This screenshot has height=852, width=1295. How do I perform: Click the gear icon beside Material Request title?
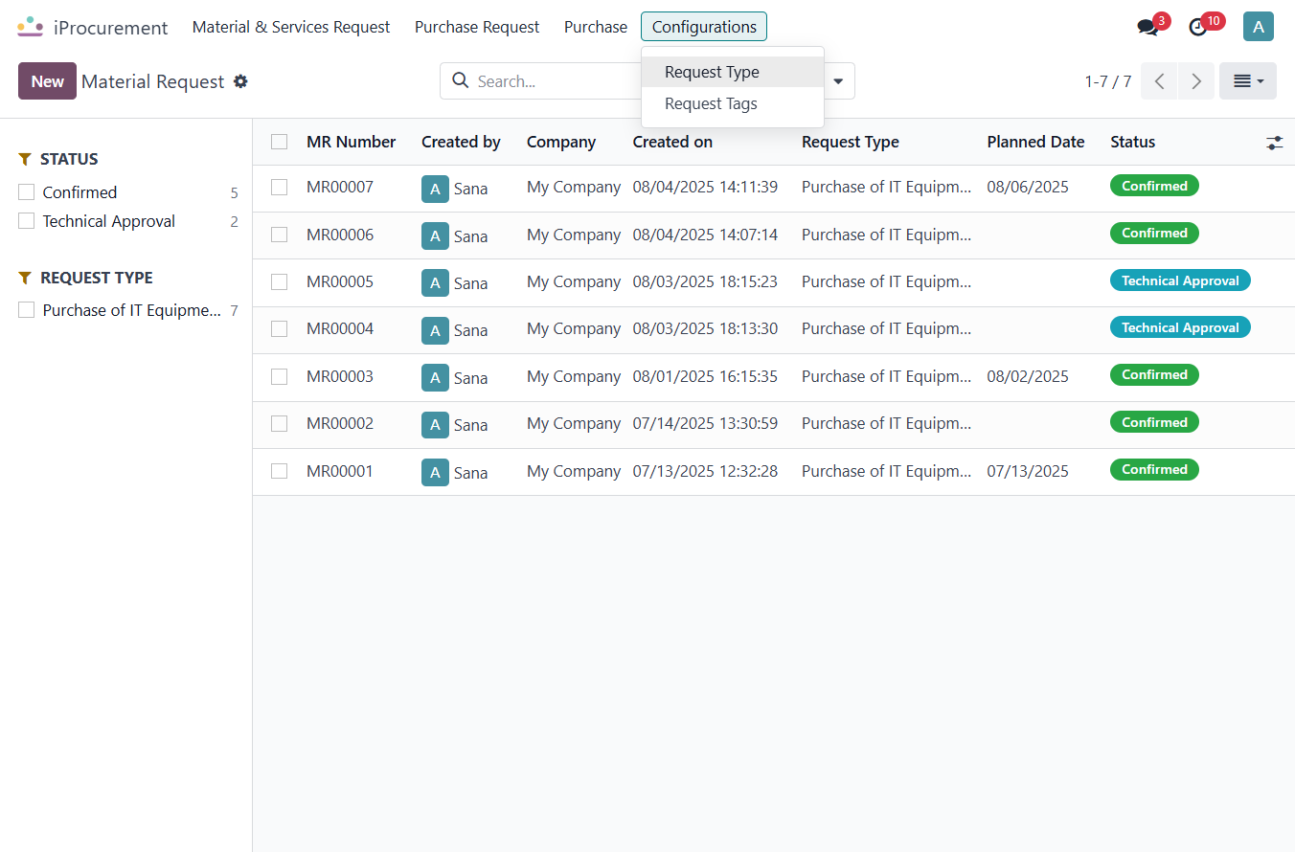click(240, 81)
